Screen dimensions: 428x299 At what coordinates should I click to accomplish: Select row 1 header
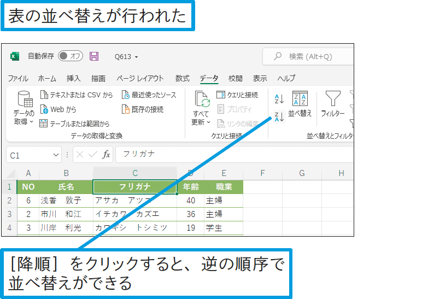pos(9,187)
